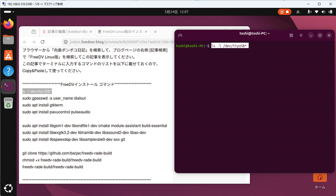Click the freedv-rade-build/freedv-rade-build run line
336x196 pixels.
(52, 167)
